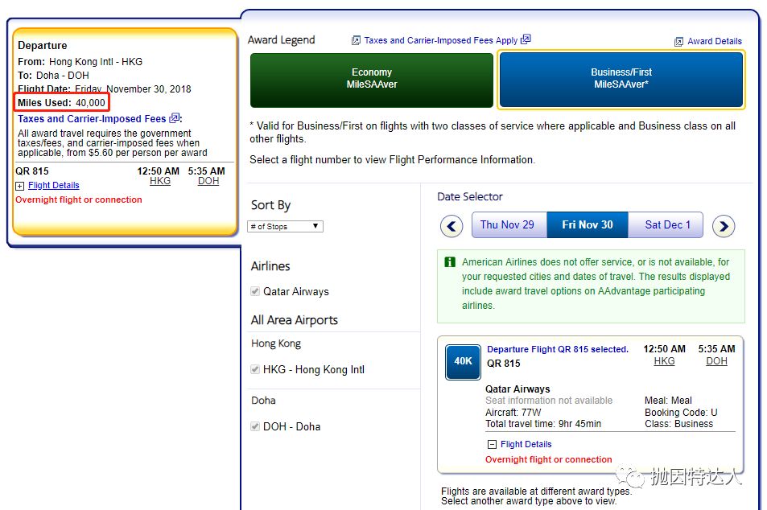Click To: Doha - DOH text

53,76
